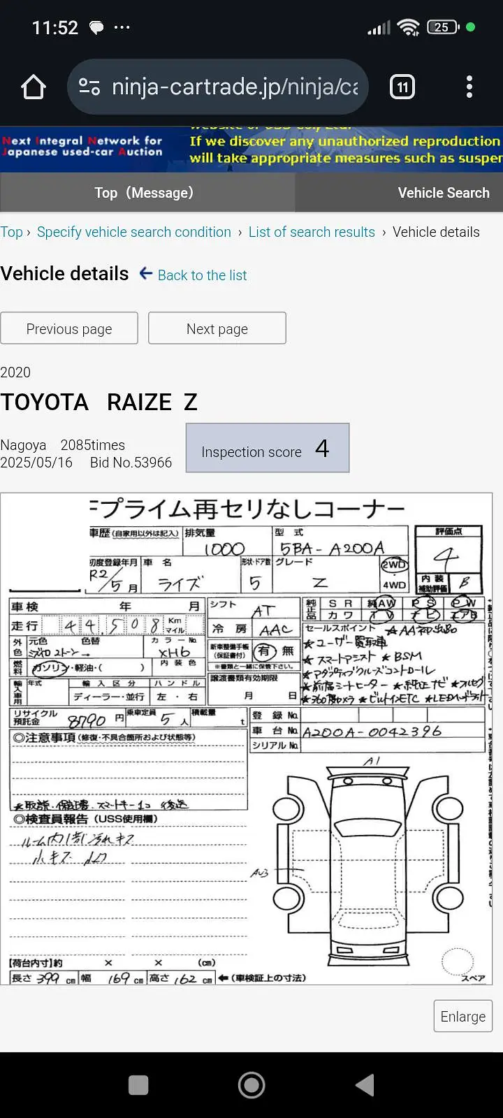This screenshot has width=503, height=1118.
Task: Go to List of search results
Action: pyautogui.click(x=312, y=232)
